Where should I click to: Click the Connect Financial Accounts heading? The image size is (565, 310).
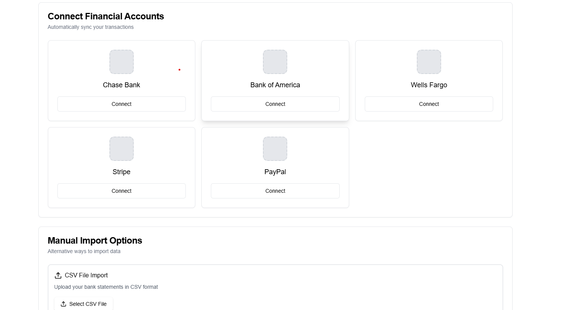(x=106, y=16)
